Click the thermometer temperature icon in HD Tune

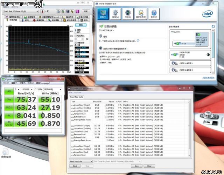(x=42, y=12)
